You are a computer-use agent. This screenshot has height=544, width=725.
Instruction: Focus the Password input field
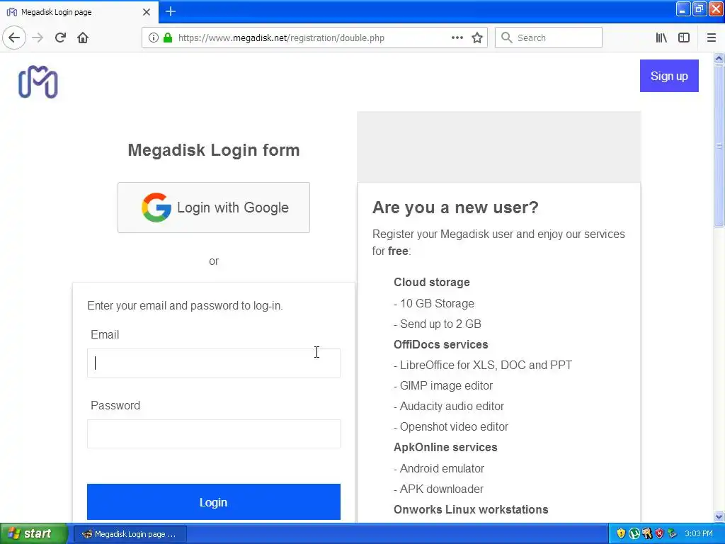coord(214,434)
